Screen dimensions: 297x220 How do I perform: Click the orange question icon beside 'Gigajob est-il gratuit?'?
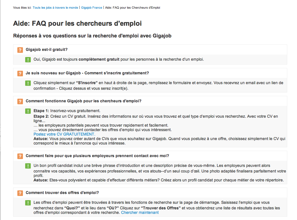[x=20, y=50]
